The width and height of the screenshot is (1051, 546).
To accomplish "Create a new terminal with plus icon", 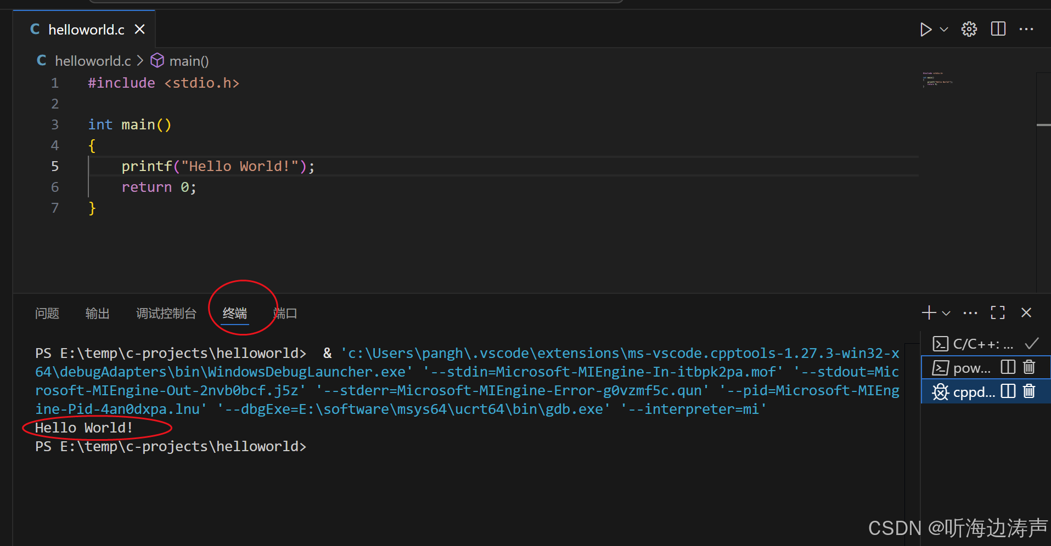I will click(x=929, y=312).
